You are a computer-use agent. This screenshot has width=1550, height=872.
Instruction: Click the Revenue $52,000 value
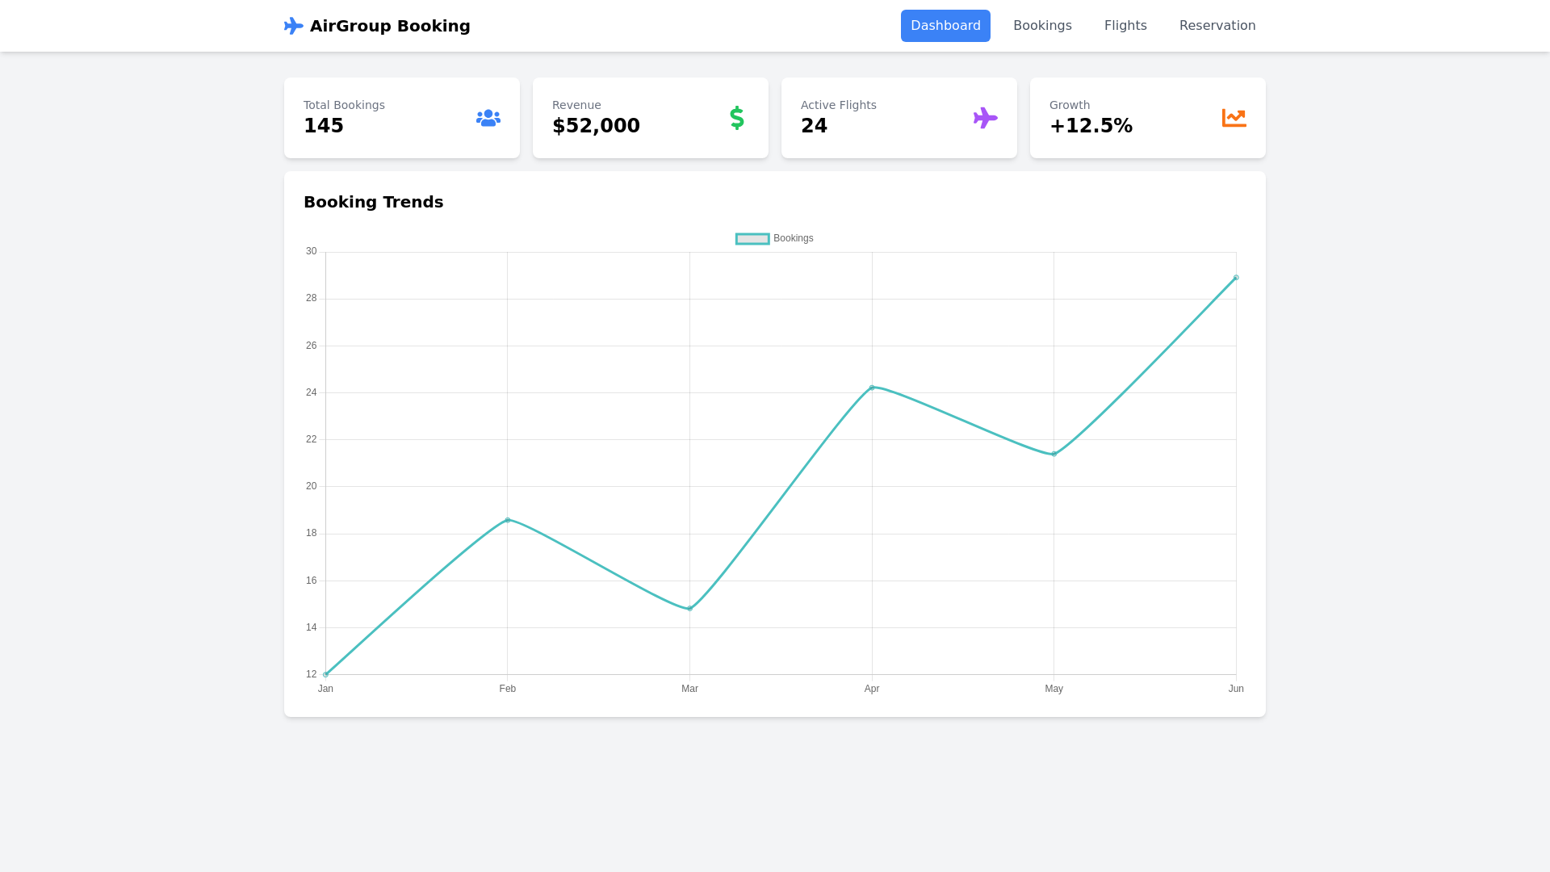coord(596,126)
